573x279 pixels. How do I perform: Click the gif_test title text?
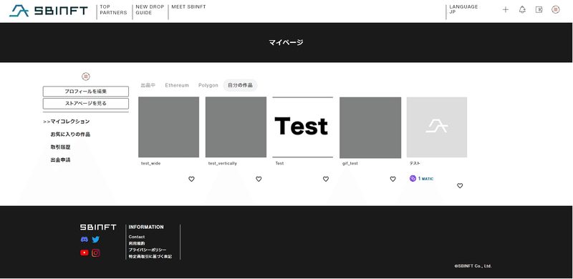click(350, 163)
